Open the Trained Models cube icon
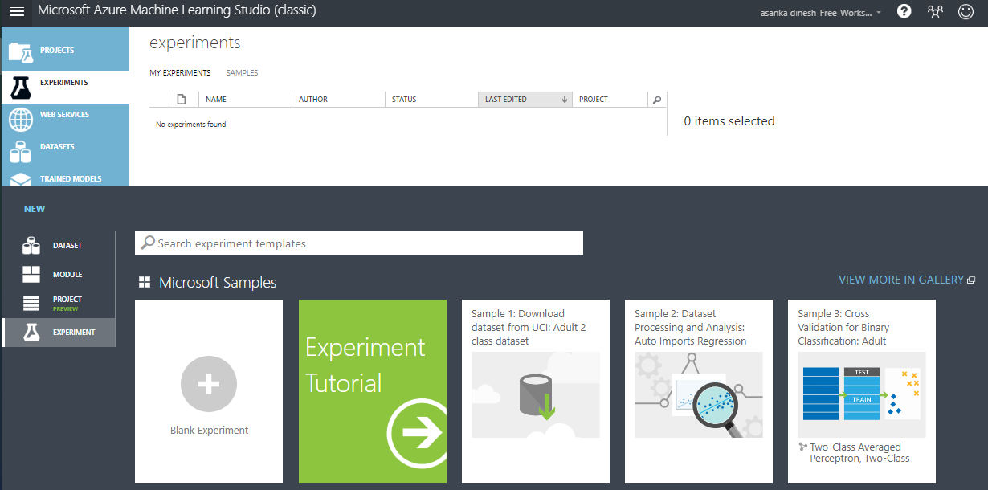The image size is (988, 490). (x=21, y=179)
